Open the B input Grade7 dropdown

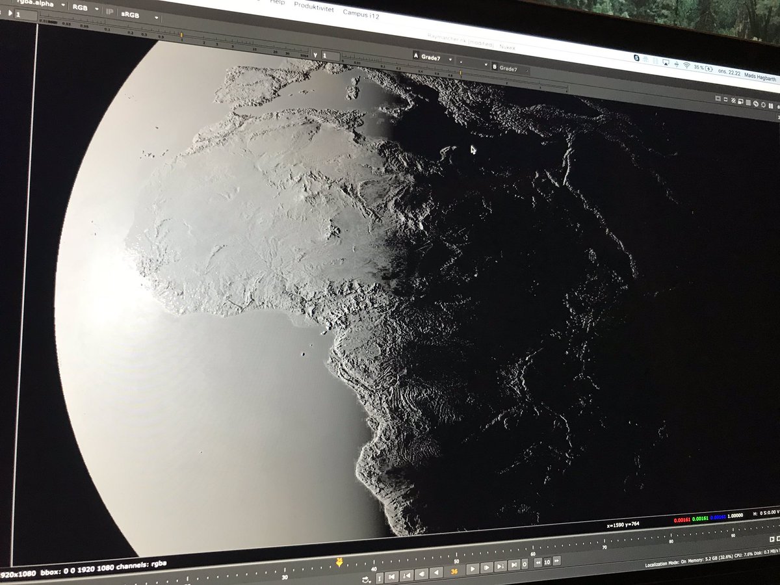[510, 68]
